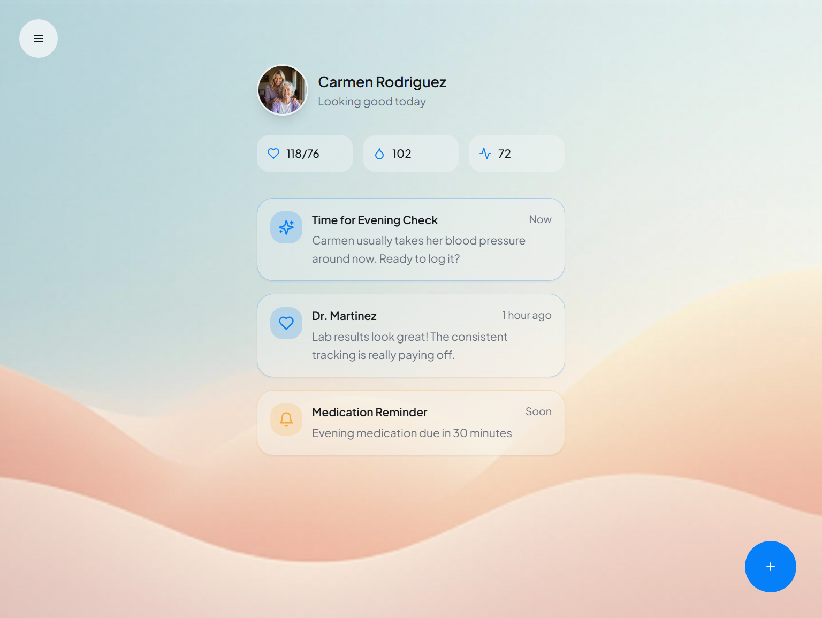
Task: Click the 'Medication Reminder' title
Action: pyautogui.click(x=370, y=413)
